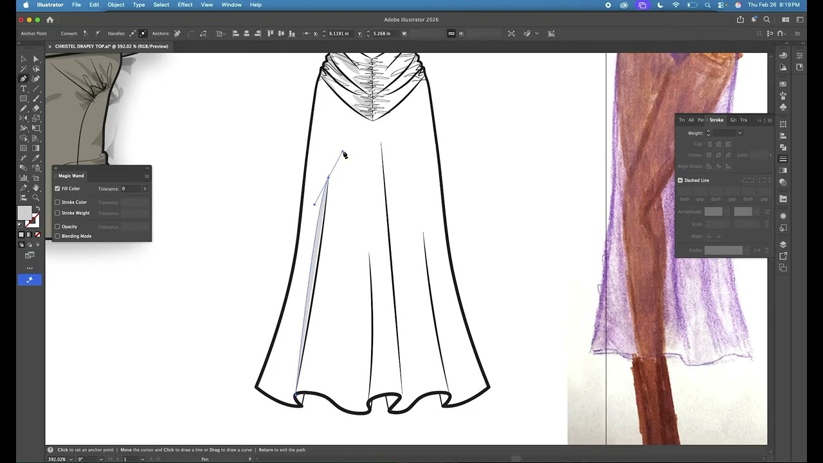The width and height of the screenshot is (823, 463).
Task: Open the stroke Weight dropdown
Action: click(x=739, y=133)
